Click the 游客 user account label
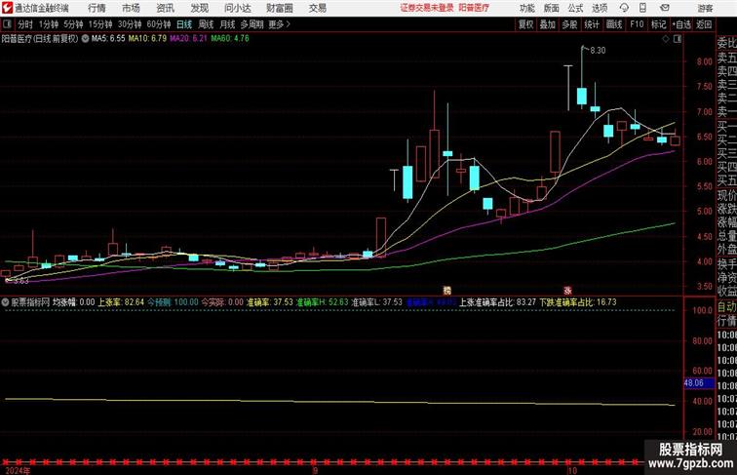737x475 pixels. [x=705, y=8]
